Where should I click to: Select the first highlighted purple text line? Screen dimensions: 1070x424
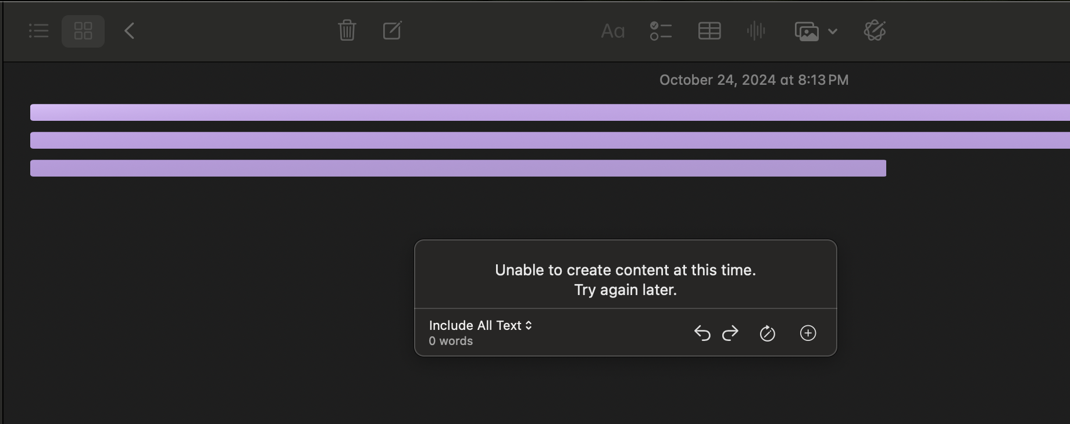(x=550, y=113)
